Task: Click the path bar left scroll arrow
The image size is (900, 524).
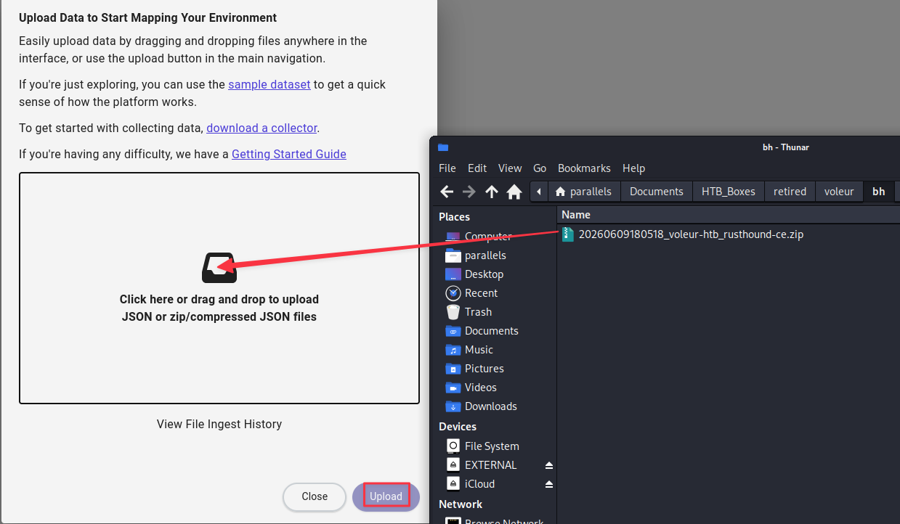Action: pyautogui.click(x=539, y=192)
